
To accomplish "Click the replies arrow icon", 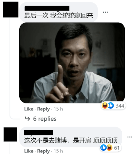I will tap(27, 119).
